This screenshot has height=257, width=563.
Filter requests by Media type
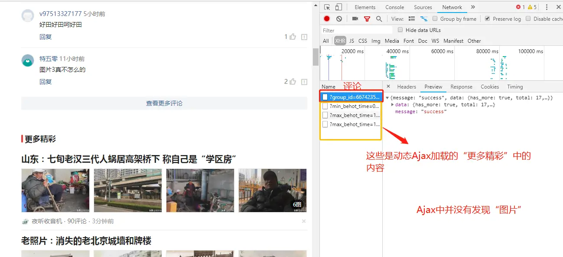pos(392,41)
